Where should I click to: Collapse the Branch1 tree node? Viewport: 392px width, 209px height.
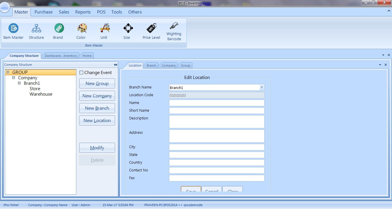pos(19,83)
